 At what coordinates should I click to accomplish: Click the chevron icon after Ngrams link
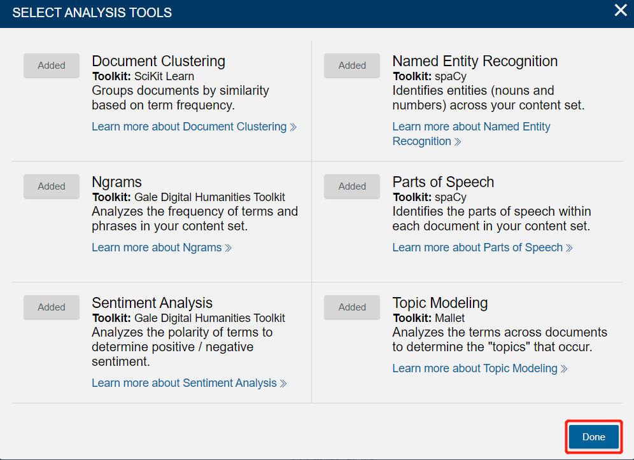point(228,248)
